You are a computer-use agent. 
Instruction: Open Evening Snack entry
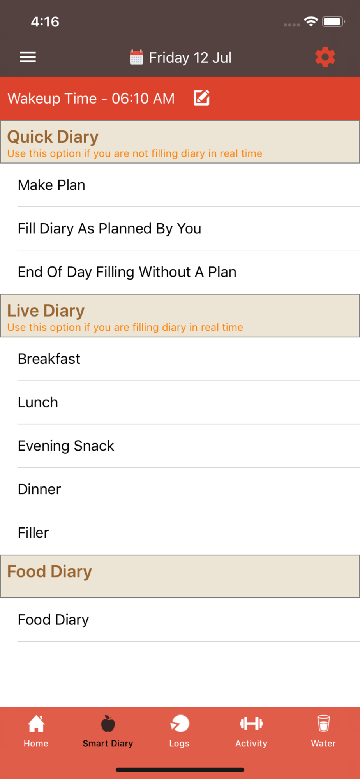pyautogui.click(x=180, y=446)
